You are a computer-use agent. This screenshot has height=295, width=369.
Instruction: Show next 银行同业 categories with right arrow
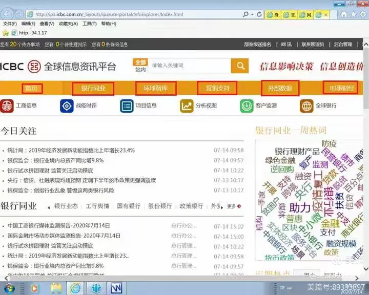(x=222, y=207)
